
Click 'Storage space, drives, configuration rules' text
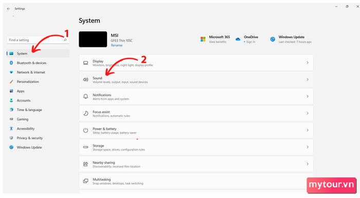coord(119,150)
